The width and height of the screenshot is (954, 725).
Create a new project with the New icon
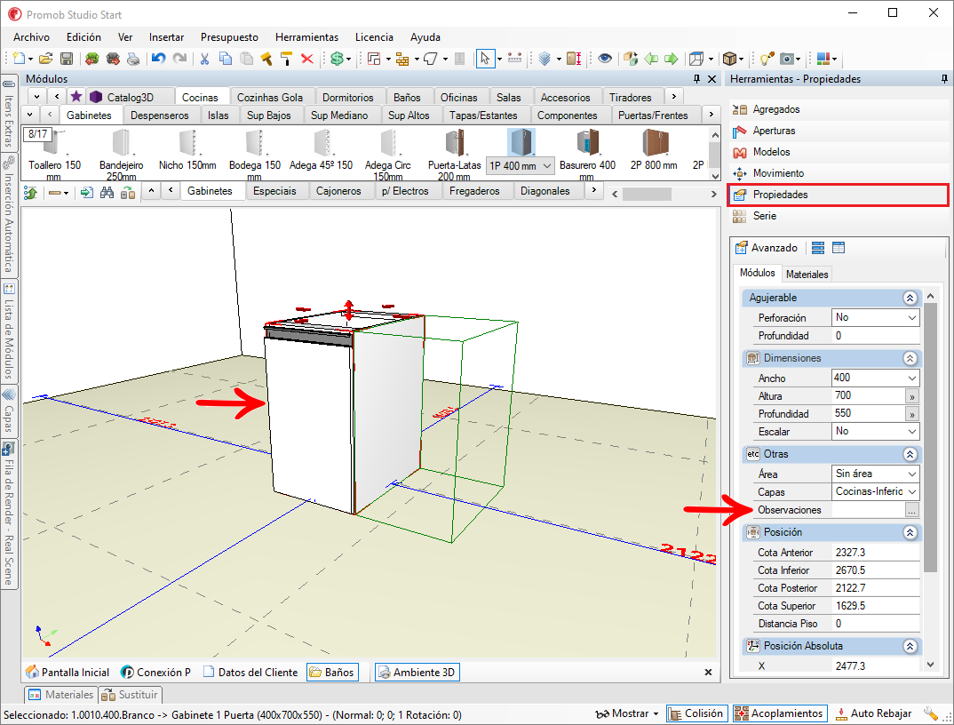click(19, 59)
